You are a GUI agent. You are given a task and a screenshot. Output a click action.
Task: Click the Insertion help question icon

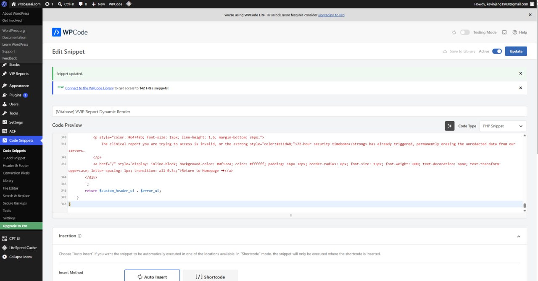pos(79,236)
